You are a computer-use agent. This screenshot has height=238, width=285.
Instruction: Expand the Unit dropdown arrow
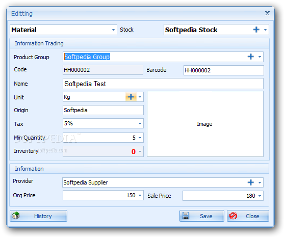pos(140,97)
